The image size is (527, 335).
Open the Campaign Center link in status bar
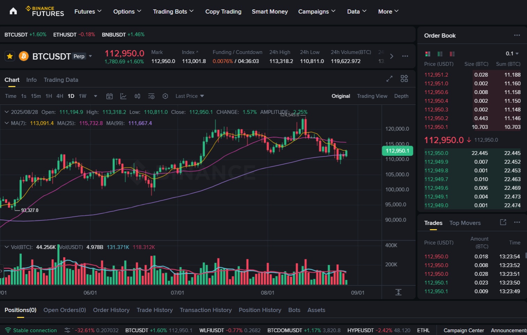(464, 330)
